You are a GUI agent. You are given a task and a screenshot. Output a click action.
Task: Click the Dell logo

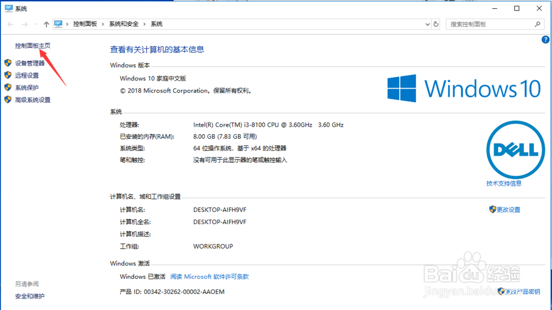click(x=516, y=150)
